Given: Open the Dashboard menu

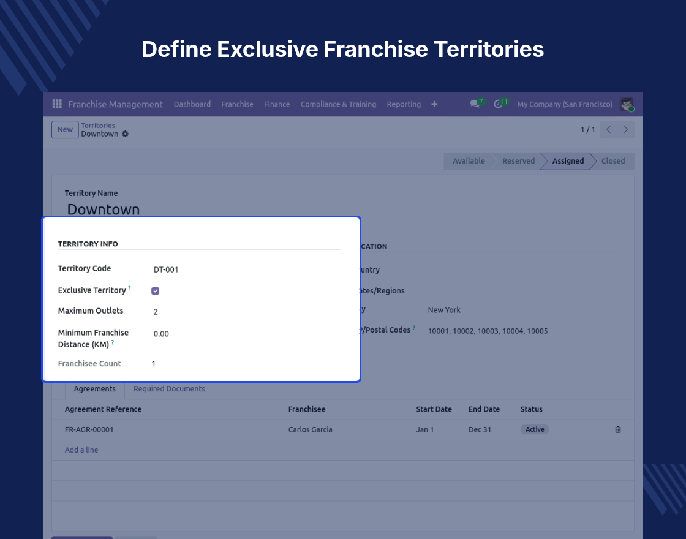Looking at the screenshot, I should point(192,104).
